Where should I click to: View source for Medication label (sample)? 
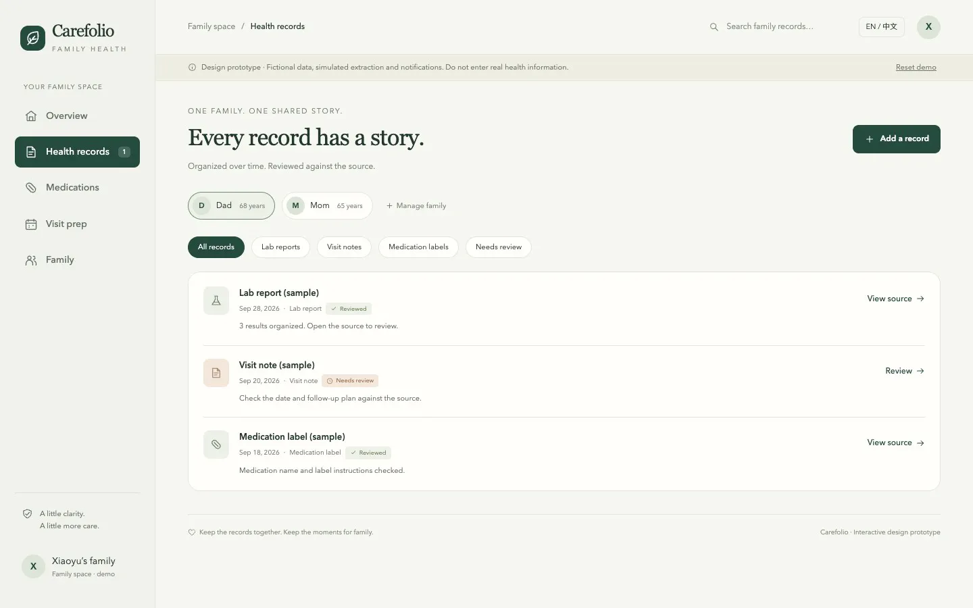(x=896, y=442)
